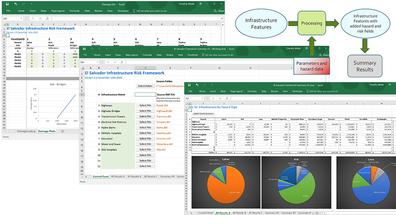Image resolution: width=396 pixels, height=215 pixels.
Task: Open Customize Quick Access Toolbar in V5 window
Action: pyautogui.click(x=212, y=85)
